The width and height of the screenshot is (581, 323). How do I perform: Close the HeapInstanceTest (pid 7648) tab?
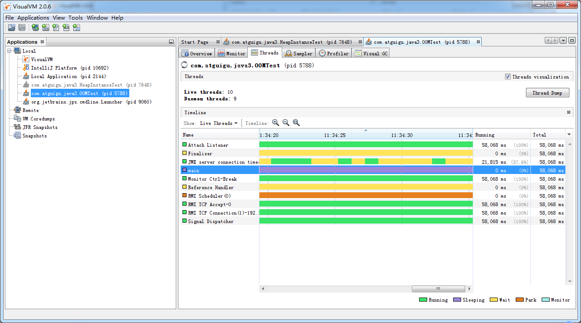[360, 42]
